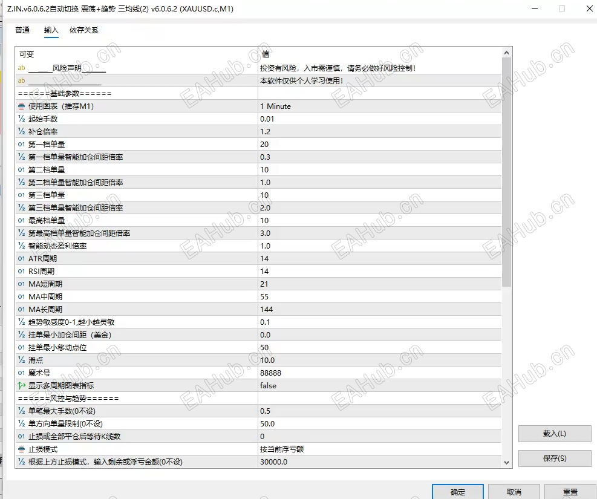Click the enum icon beside 止损模式
This screenshot has width=597, height=499.
[x=21, y=449]
